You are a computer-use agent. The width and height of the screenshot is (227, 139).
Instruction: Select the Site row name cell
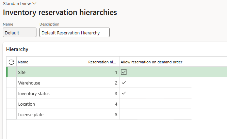point(51,72)
